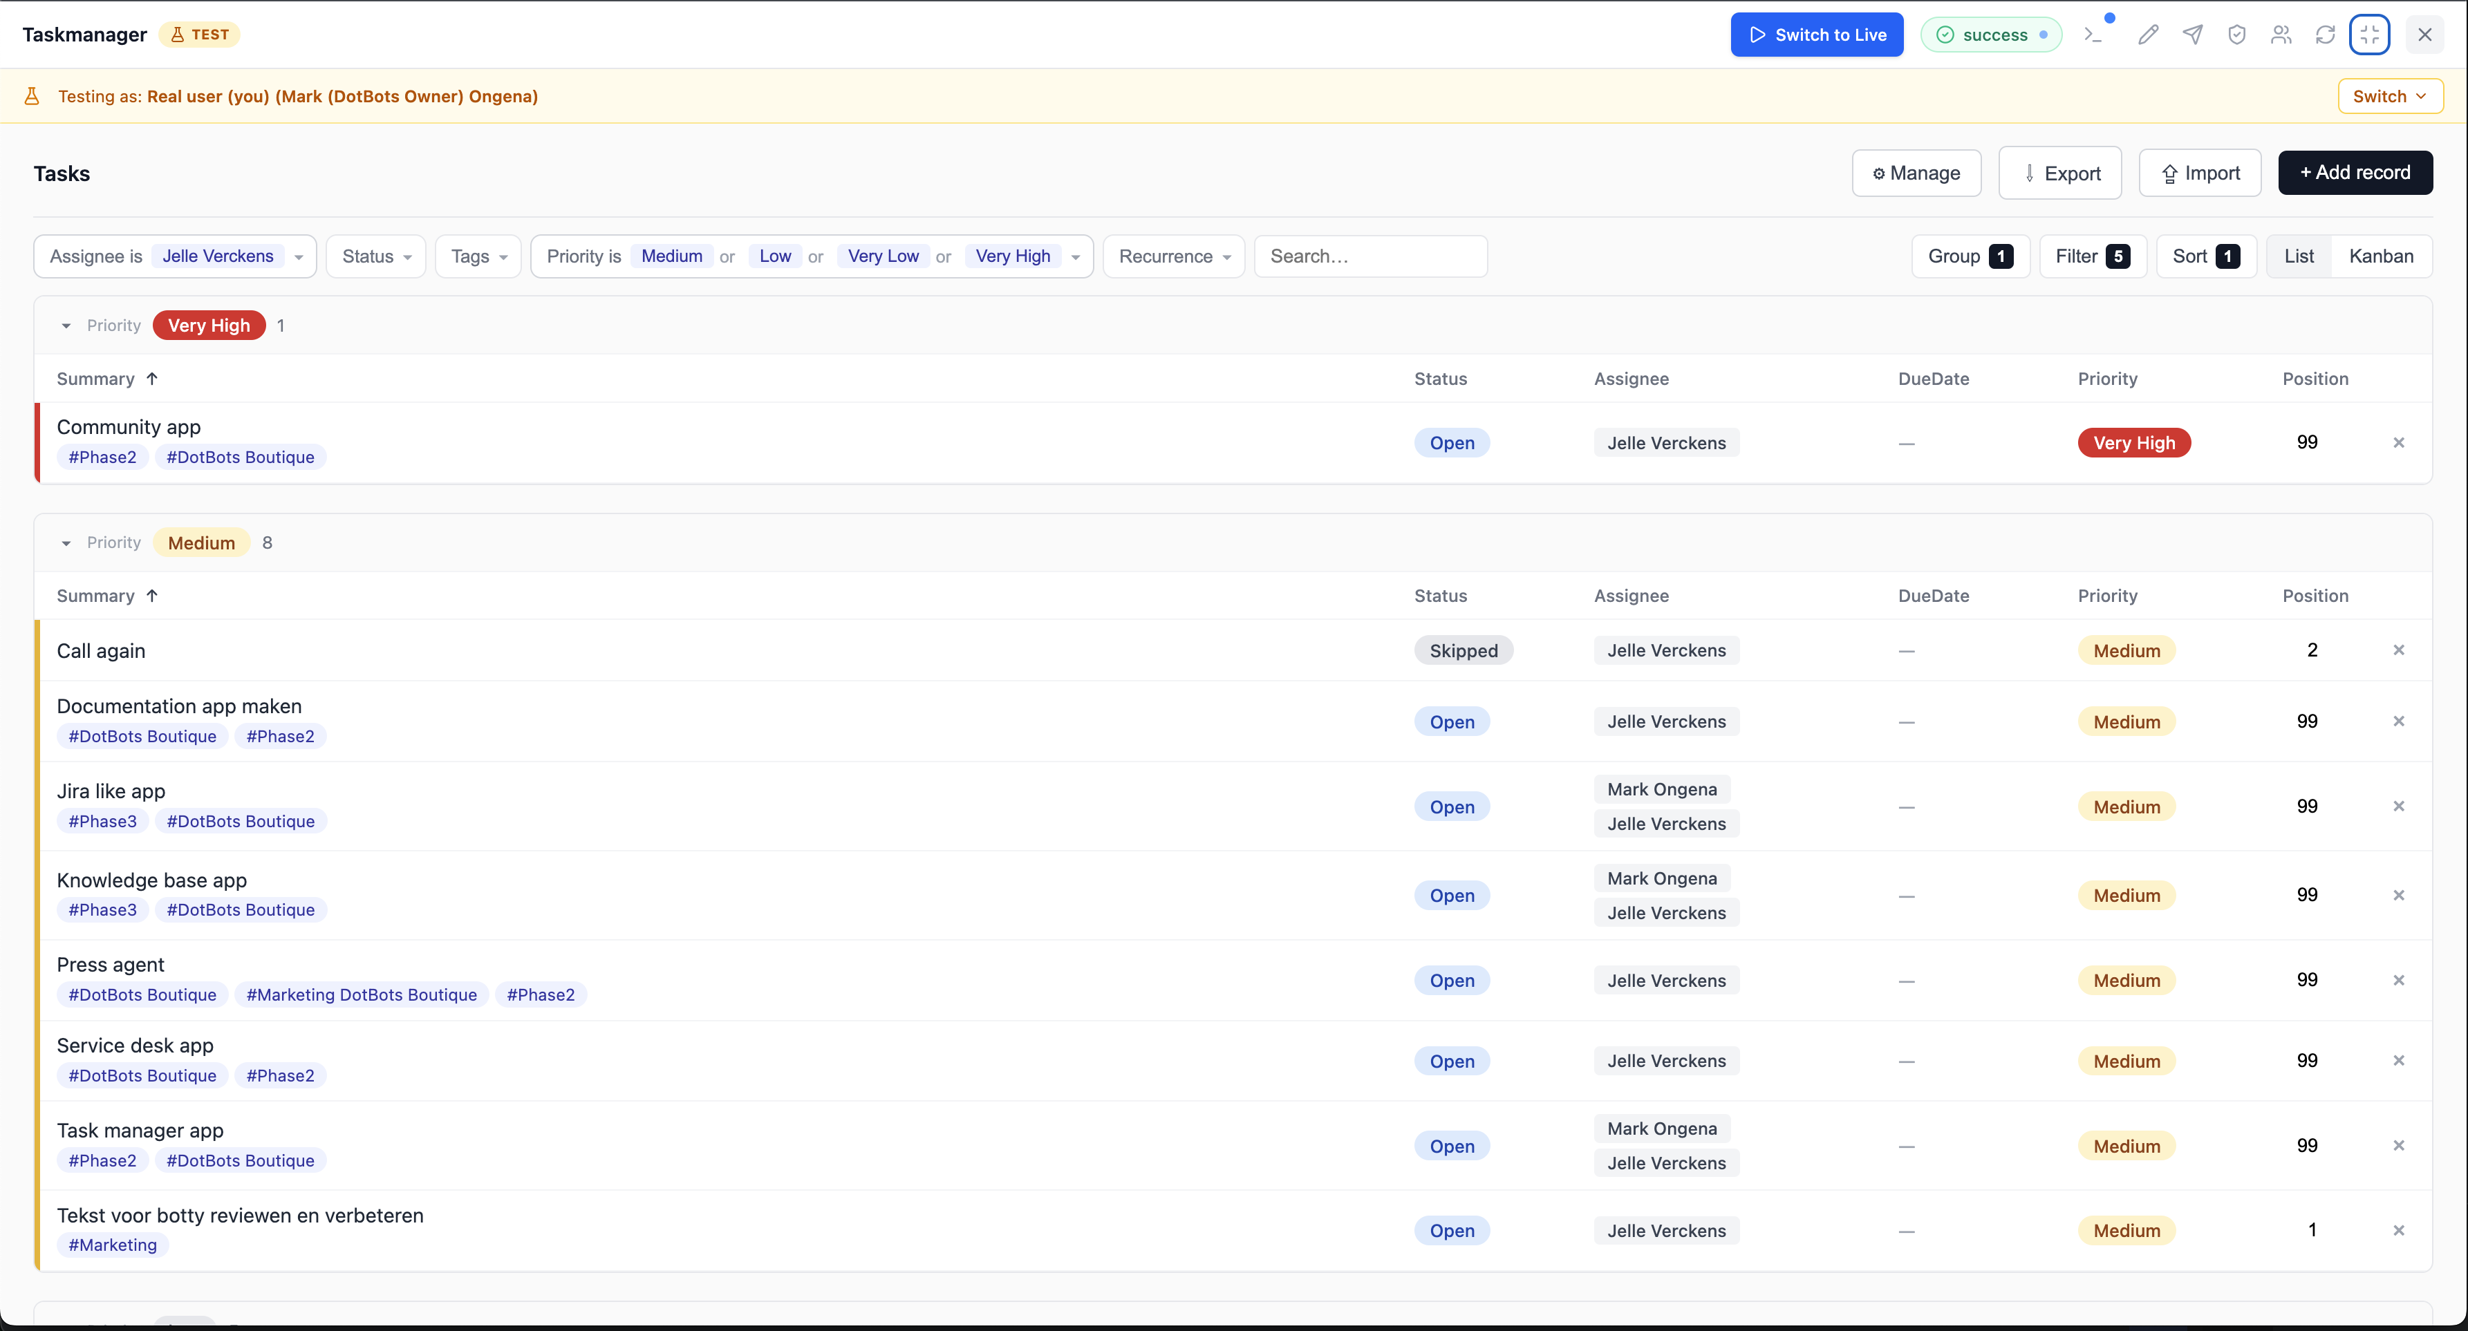Open the shield permissions icon
The image size is (2468, 1331).
tap(2236, 35)
